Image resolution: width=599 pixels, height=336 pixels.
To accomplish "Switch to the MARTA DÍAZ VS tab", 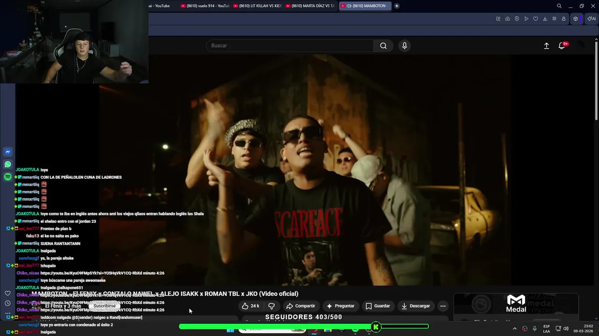I will (310, 6).
